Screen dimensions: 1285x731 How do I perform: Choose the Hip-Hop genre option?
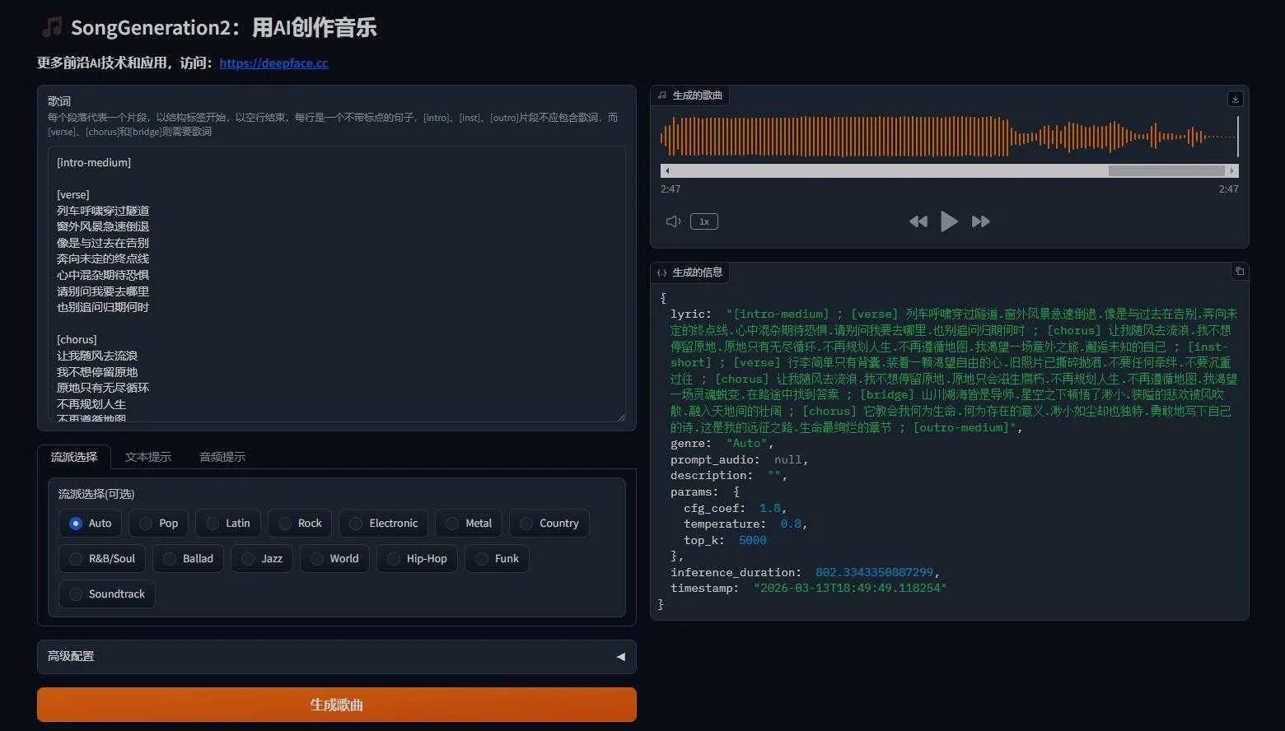394,558
